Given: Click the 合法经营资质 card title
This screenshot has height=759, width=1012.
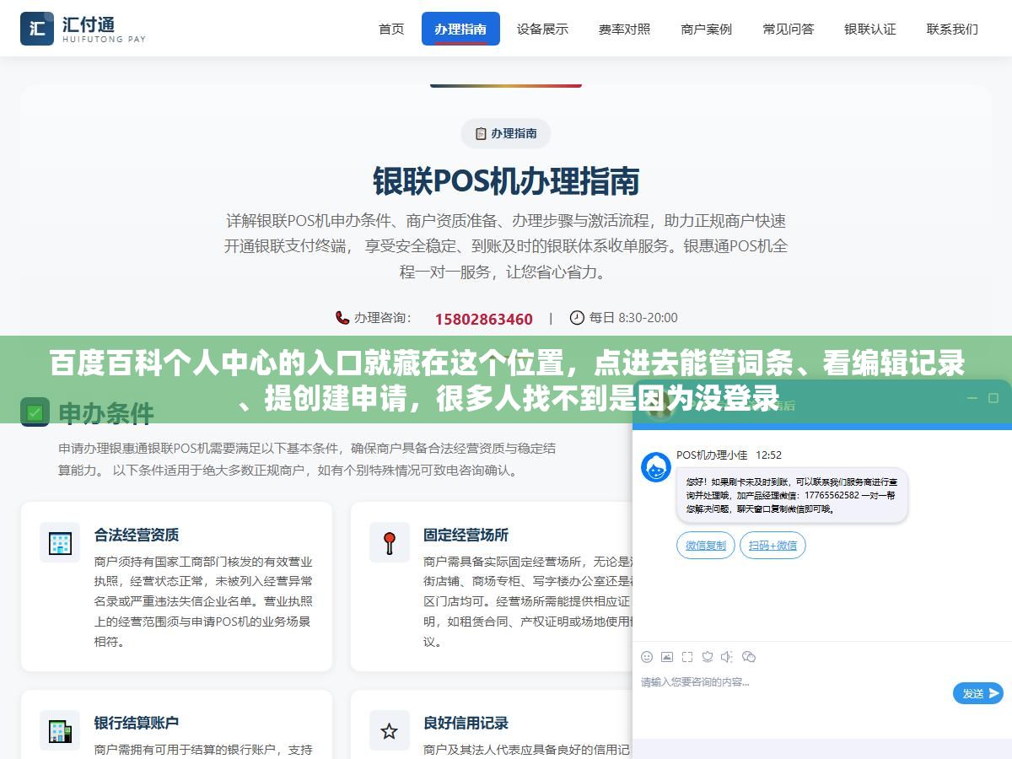Looking at the screenshot, I should (137, 535).
